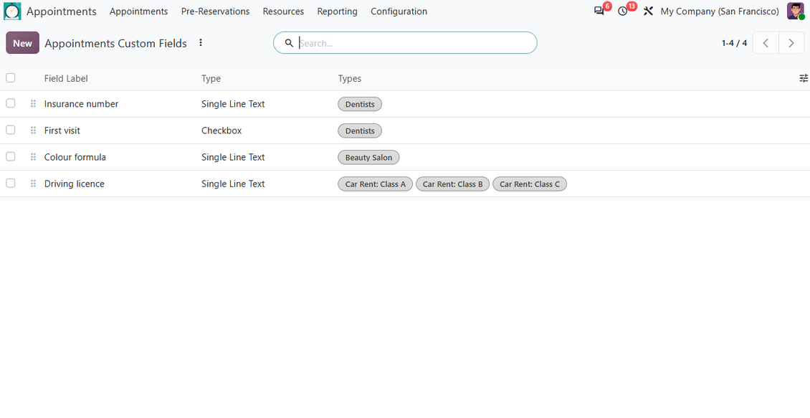Sort by Field Label column header
810x418 pixels.
click(x=66, y=79)
